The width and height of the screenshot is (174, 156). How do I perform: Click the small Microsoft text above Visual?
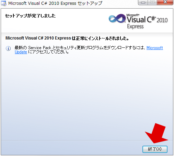(133, 15)
